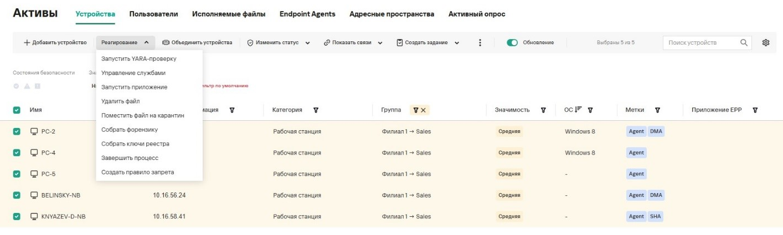Open the Значимость column filter icon
This screenshot has width=783, height=235.
[543, 110]
